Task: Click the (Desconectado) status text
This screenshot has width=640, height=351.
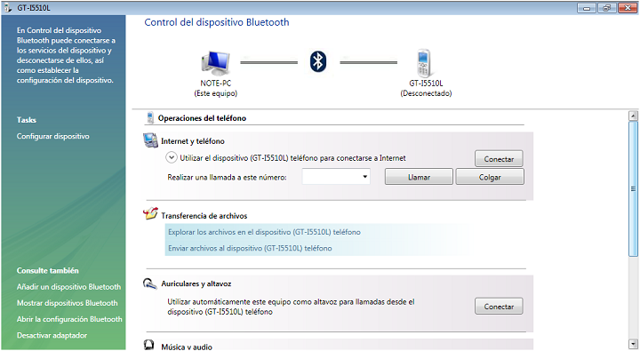Action: pyautogui.click(x=426, y=93)
